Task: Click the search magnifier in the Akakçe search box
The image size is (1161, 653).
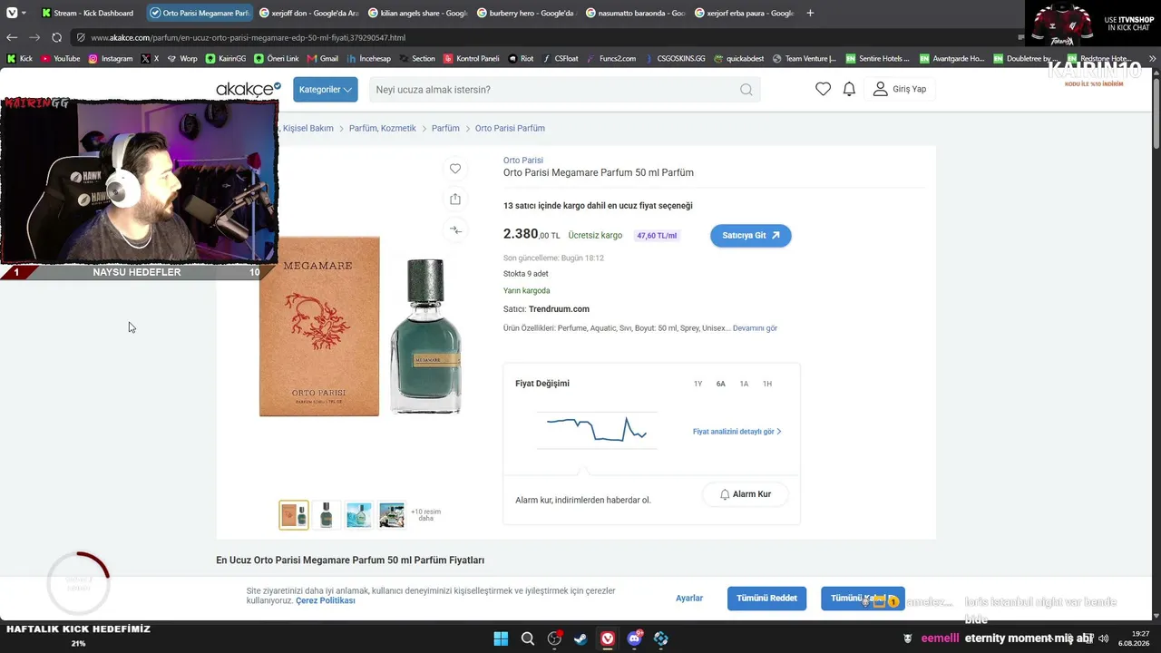Action: (x=746, y=90)
